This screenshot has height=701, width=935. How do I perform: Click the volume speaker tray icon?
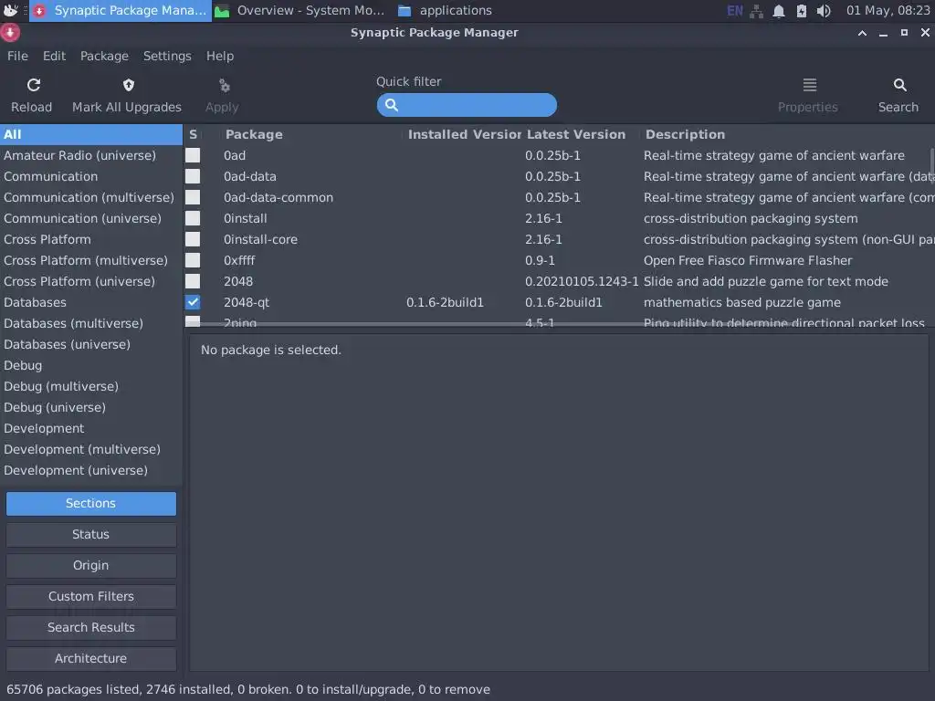tap(824, 11)
